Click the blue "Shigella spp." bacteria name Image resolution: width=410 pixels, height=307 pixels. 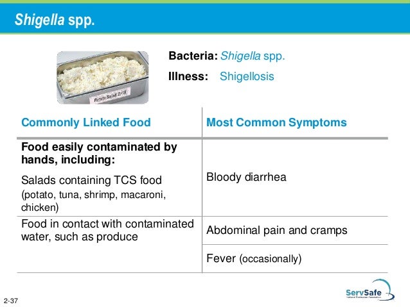253,55
